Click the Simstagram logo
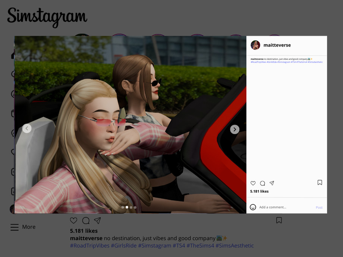 [x=47, y=17]
